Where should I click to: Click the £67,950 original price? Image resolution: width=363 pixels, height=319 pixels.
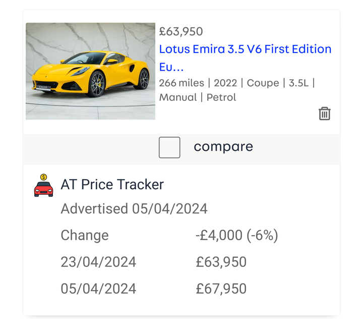[x=221, y=289]
